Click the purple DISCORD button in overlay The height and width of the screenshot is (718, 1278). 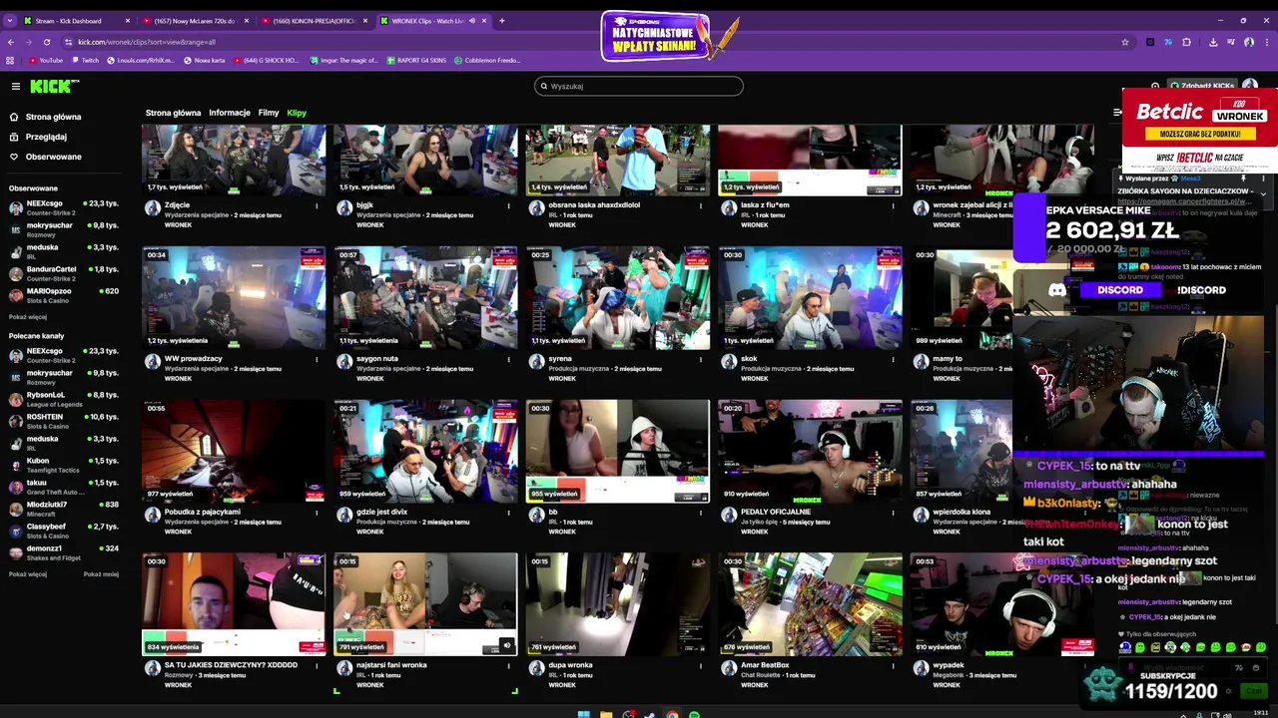coord(1120,290)
